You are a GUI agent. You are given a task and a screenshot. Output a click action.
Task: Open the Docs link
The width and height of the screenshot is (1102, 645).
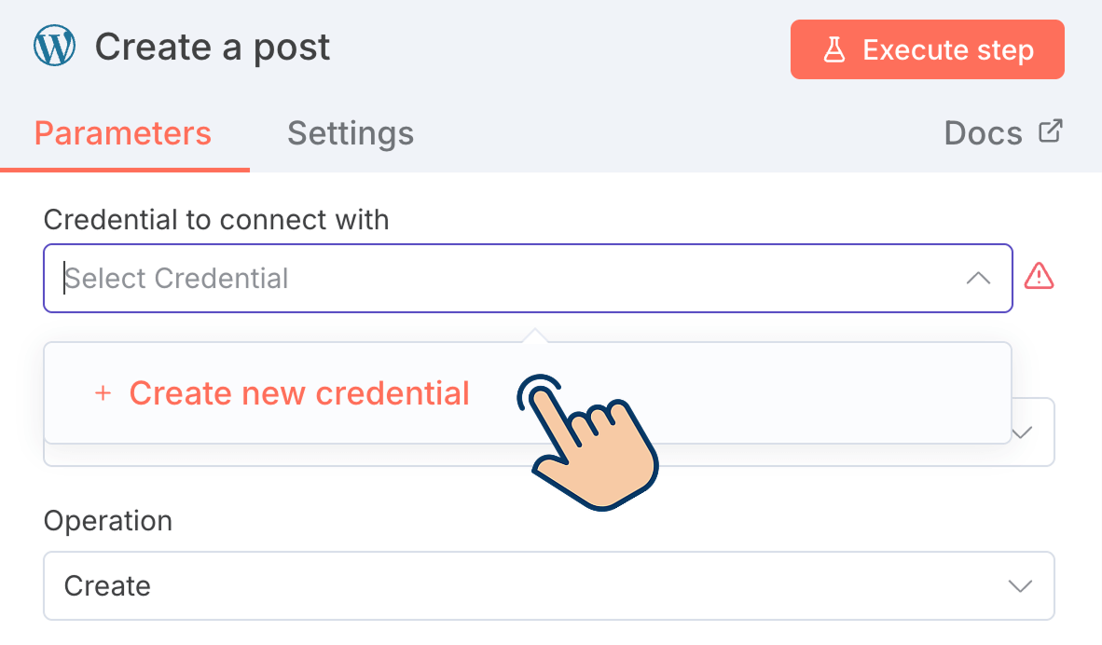[x=982, y=132]
